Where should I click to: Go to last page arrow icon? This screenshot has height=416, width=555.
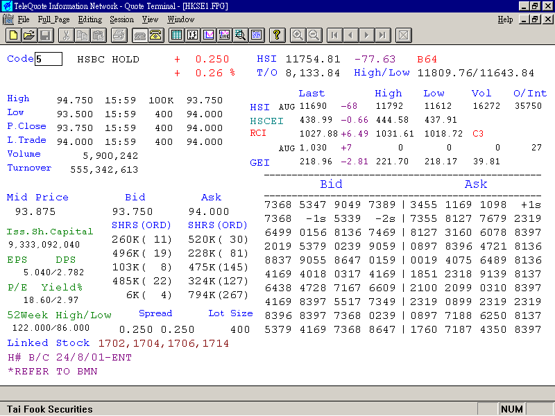[382, 35]
